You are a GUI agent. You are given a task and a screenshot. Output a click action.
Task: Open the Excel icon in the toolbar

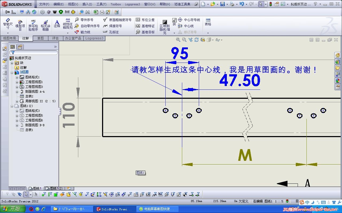[96, 12]
